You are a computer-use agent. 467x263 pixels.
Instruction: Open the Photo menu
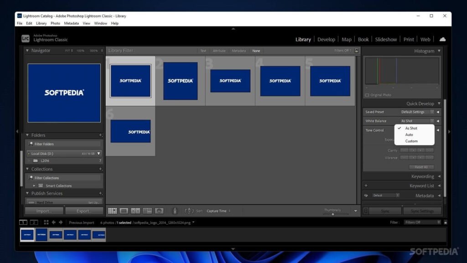pyautogui.click(x=55, y=23)
